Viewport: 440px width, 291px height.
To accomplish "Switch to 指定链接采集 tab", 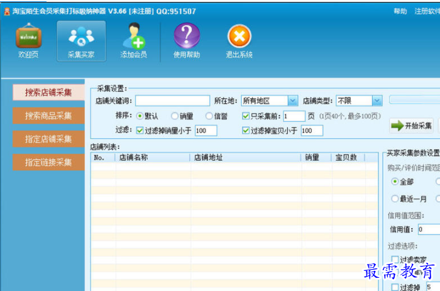I will point(48,162).
